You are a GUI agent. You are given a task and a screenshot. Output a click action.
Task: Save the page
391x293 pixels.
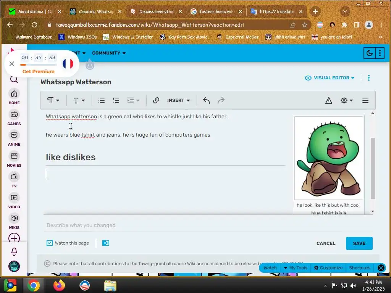point(359,243)
